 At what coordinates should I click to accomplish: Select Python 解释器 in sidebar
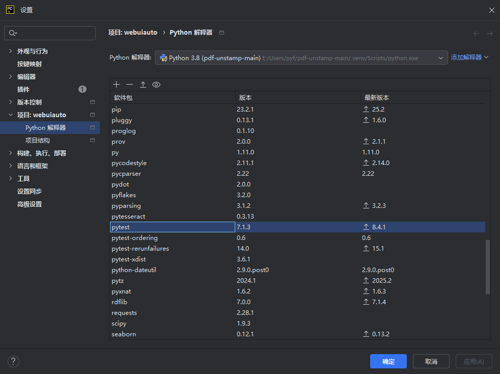pyautogui.click(x=50, y=128)
